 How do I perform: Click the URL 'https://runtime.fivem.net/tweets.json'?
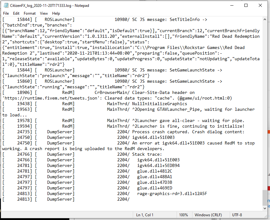pos(51,98)
